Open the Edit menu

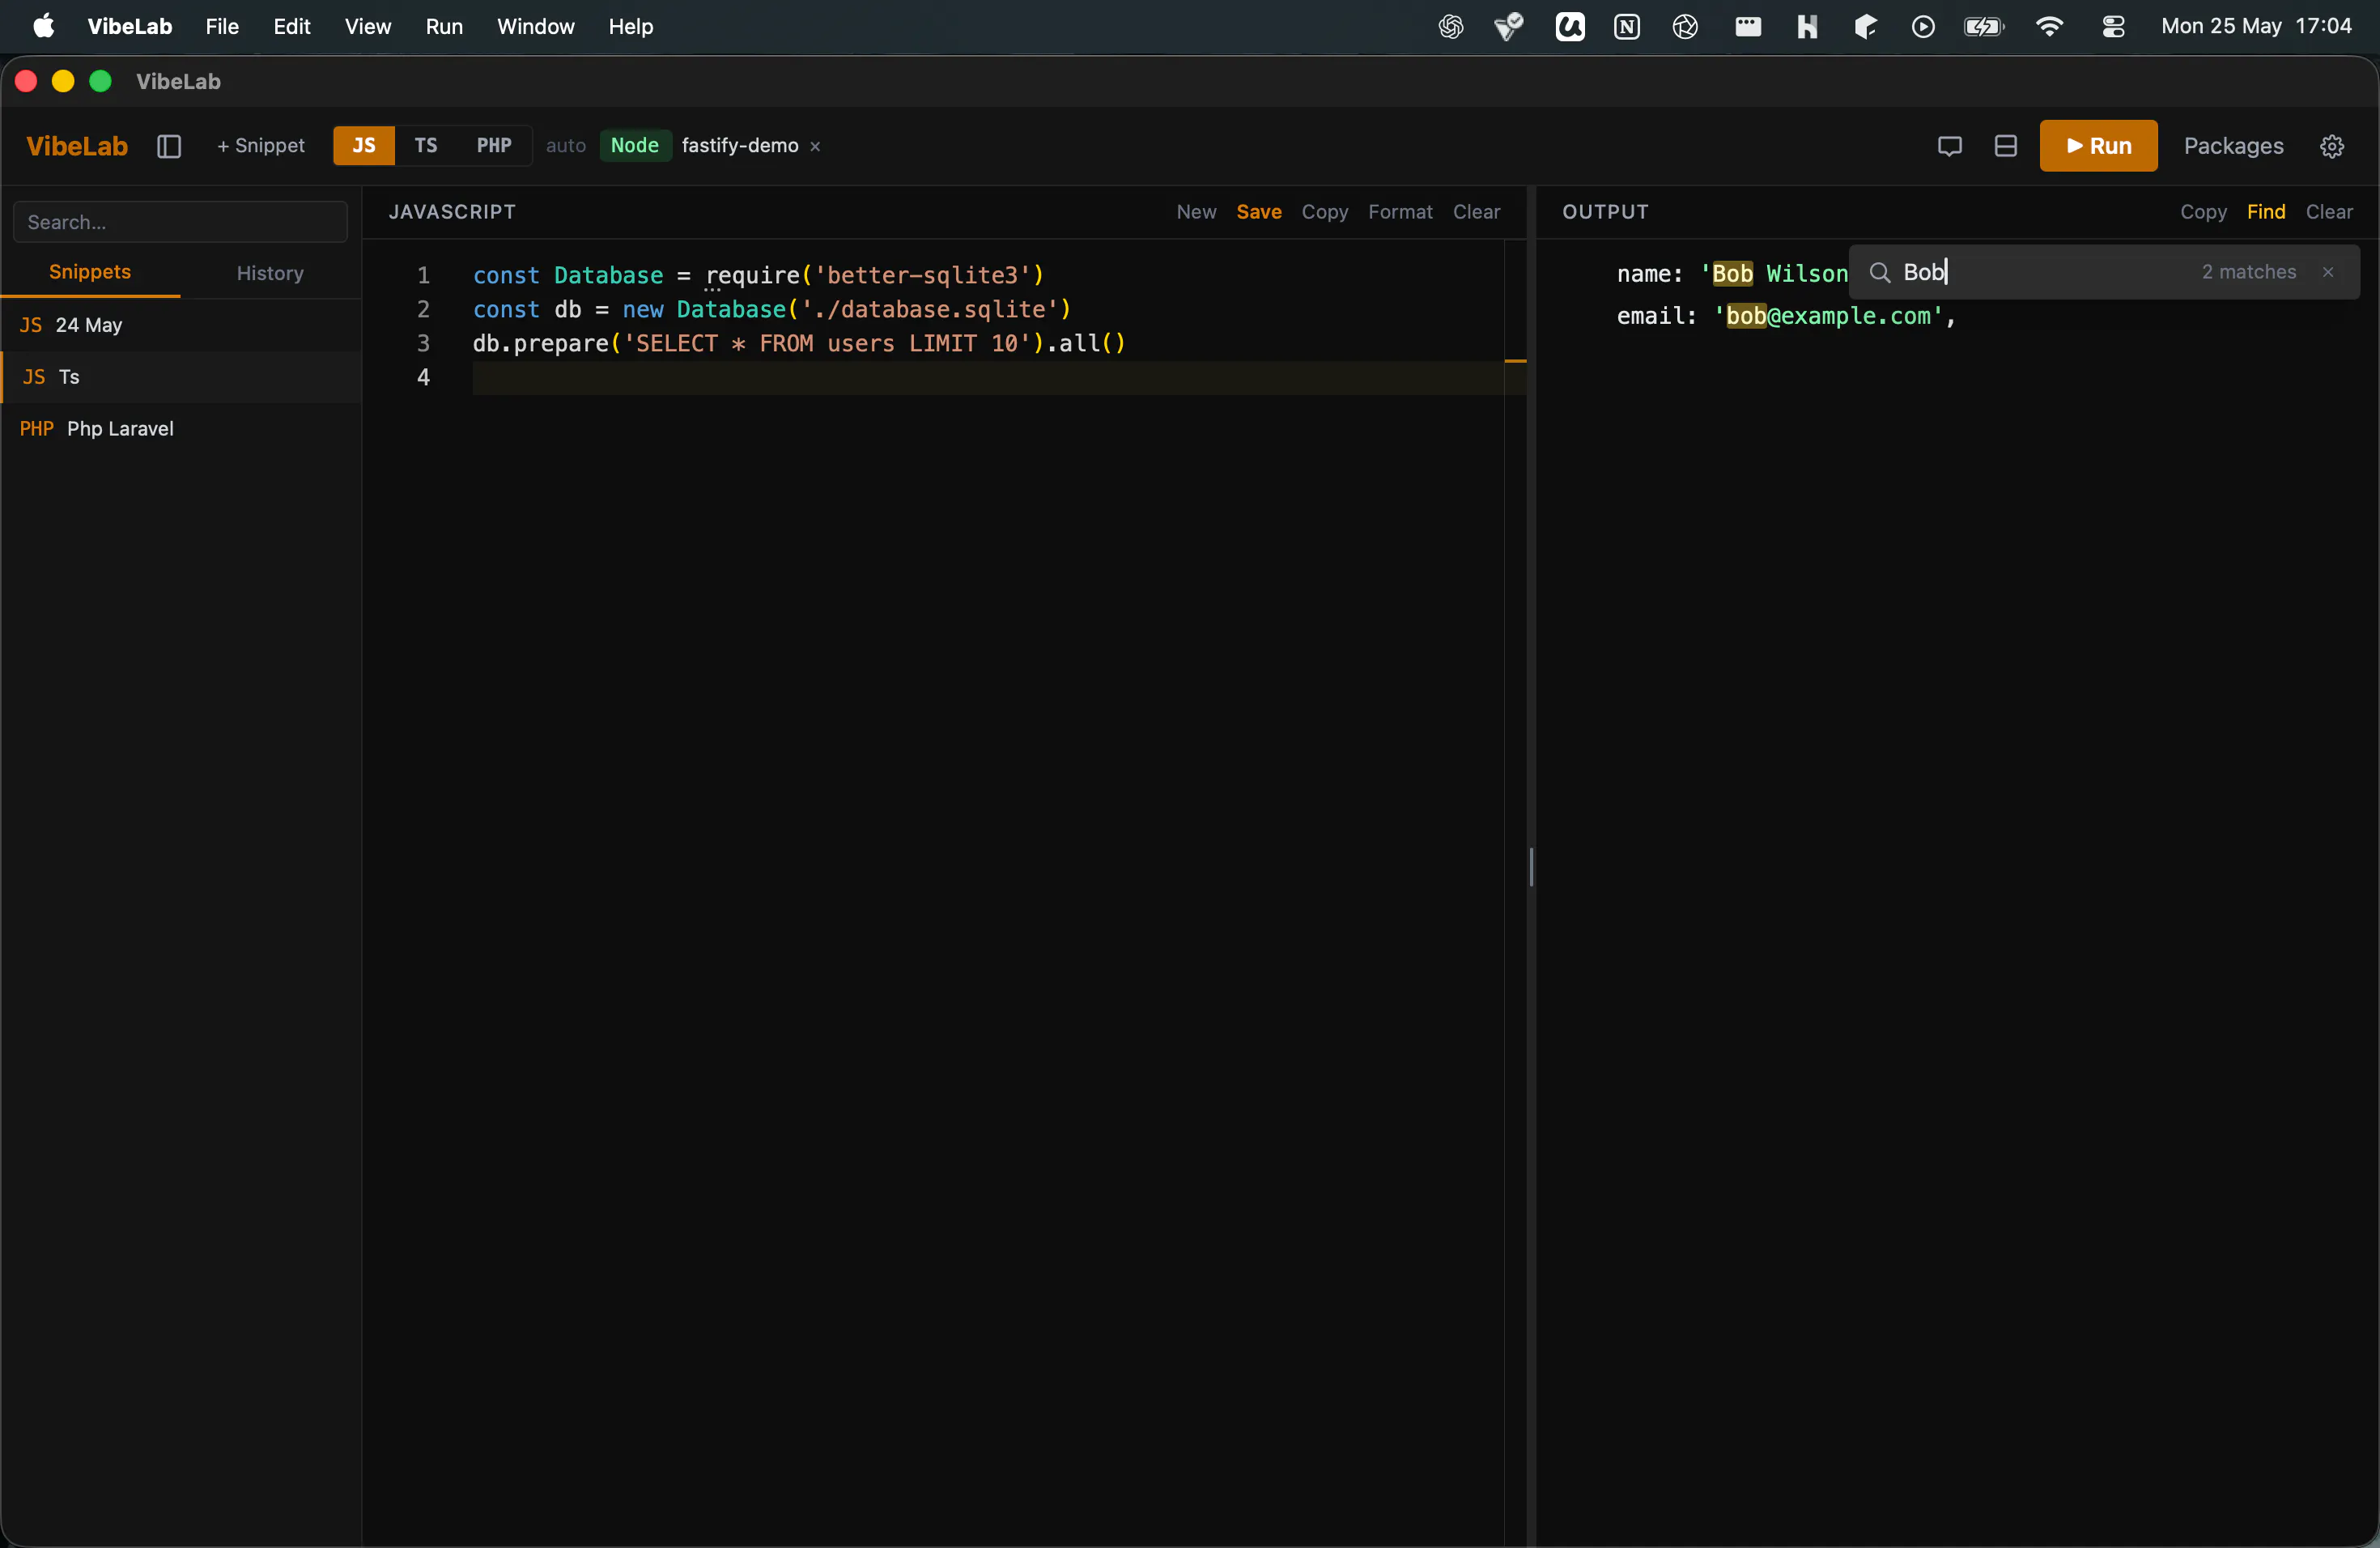tap(292, 27)
